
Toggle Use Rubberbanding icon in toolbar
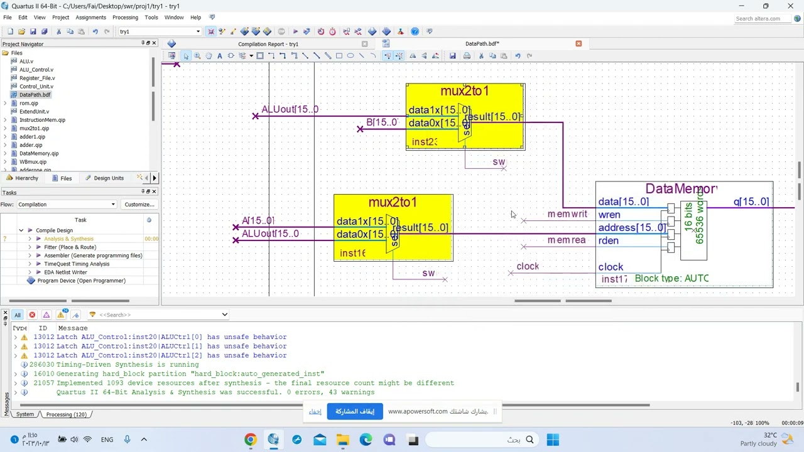[x=387, y=56]
